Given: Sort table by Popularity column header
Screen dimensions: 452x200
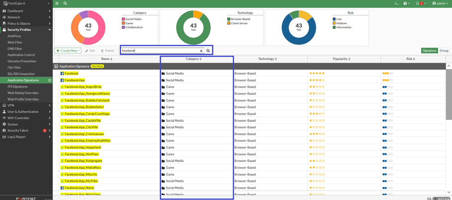Looking at the screenshot, I should click(342, 59).
